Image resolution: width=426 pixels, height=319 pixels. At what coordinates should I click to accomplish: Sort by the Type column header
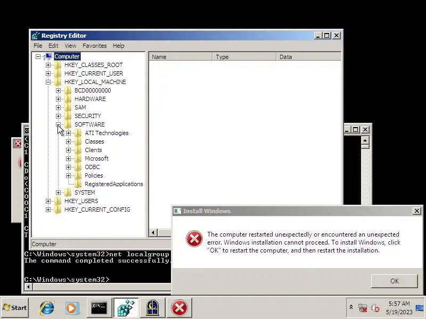244,57
